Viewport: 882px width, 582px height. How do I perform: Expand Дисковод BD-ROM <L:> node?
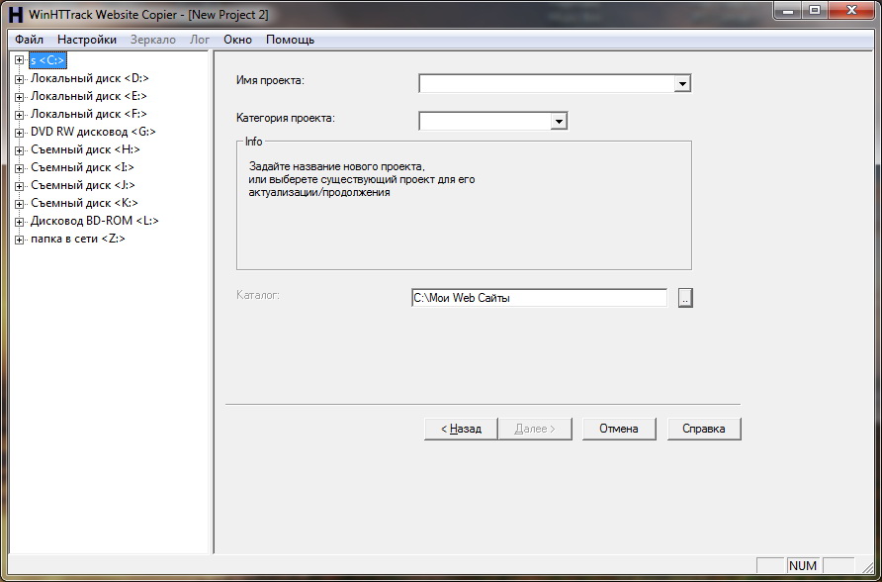[x=19, y=222]
